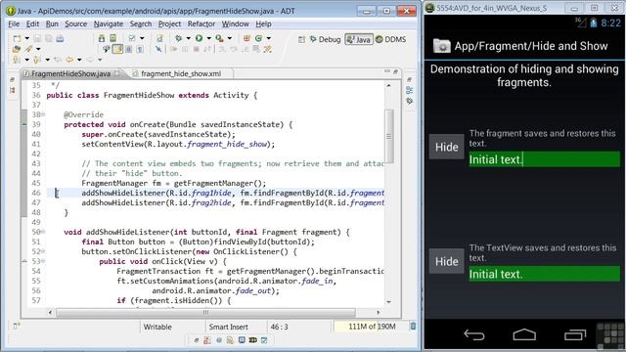
Task: Open the Debug configurations dropdown arrow
Action: click(x=188, y=38)
